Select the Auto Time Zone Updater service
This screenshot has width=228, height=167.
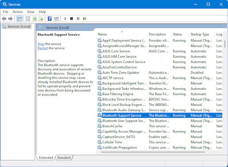[121, 73]
